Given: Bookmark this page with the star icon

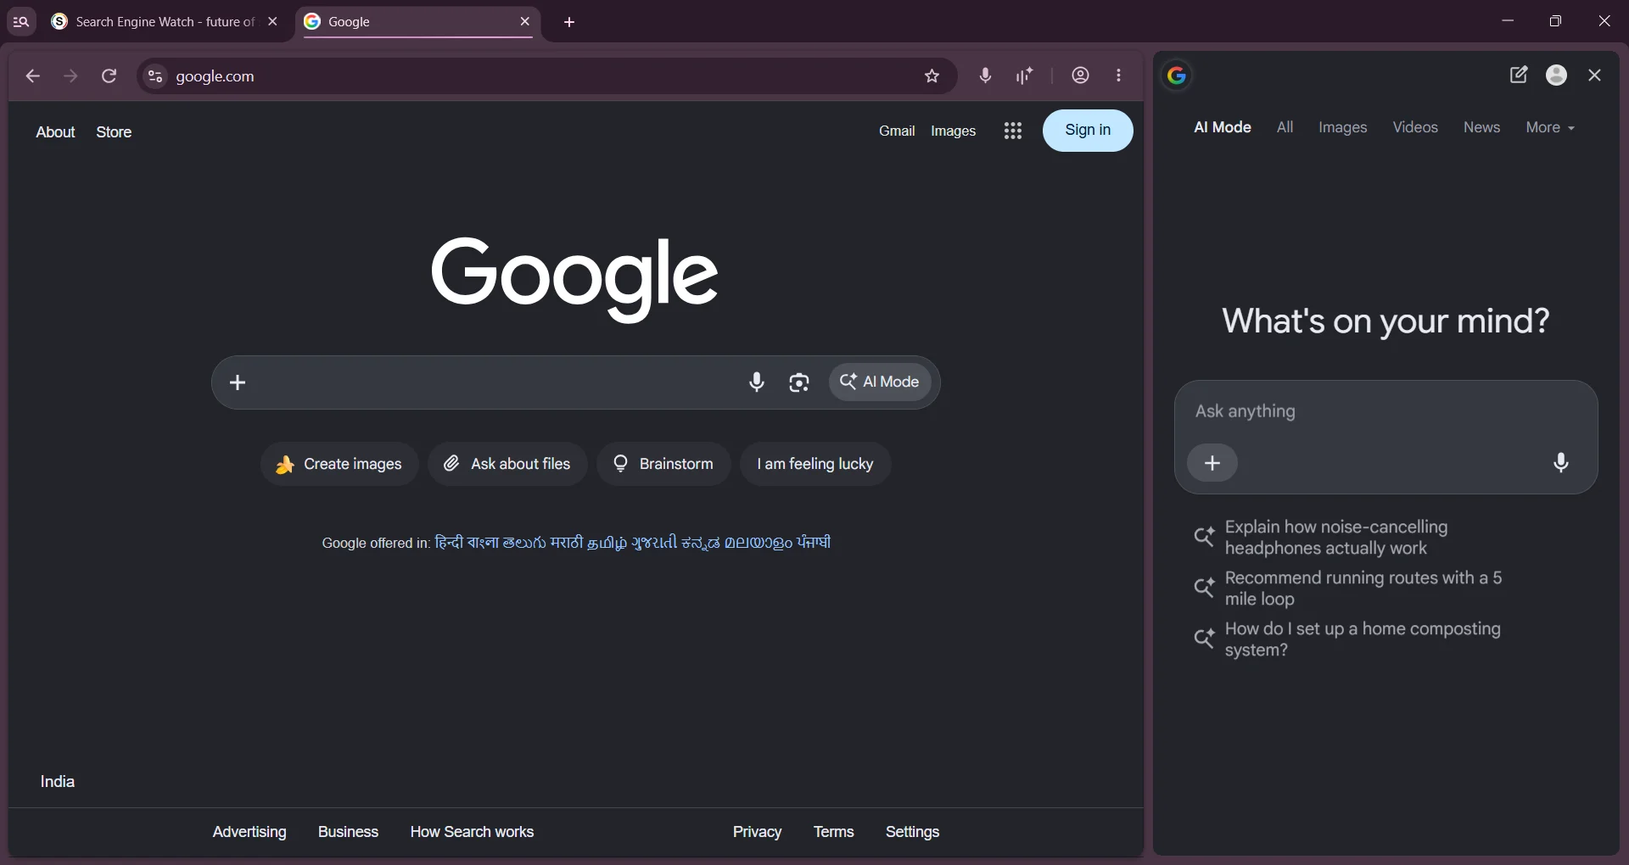Looking at the screenshot, I should pos(932,76).
